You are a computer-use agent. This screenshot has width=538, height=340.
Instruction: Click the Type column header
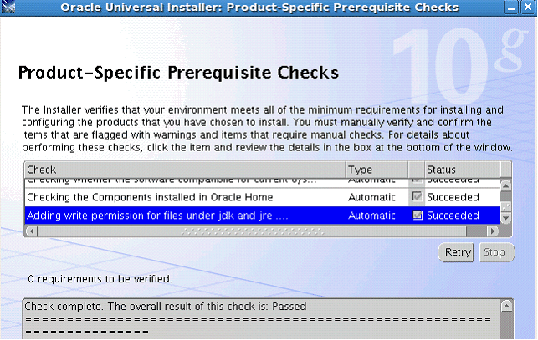[377, 170]
